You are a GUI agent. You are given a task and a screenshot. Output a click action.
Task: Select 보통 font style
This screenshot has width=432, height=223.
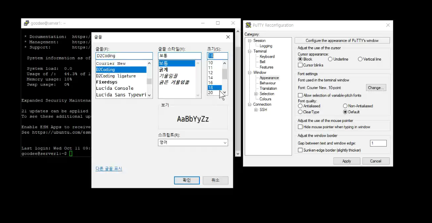coord(177,63)
